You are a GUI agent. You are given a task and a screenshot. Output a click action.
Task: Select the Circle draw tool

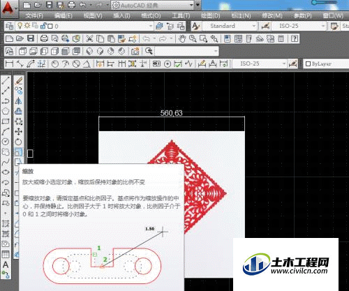(6, 142)
